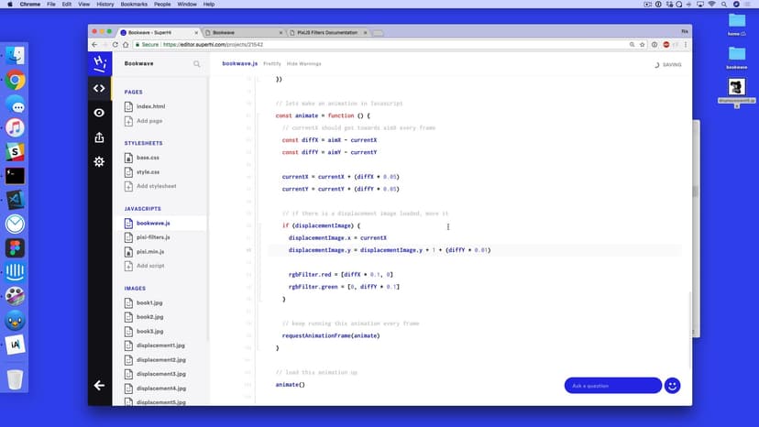This screenshot has height=427, width=759.
Task: Select pixi-filters.js in Javascripts
Action: click(153, 236)
